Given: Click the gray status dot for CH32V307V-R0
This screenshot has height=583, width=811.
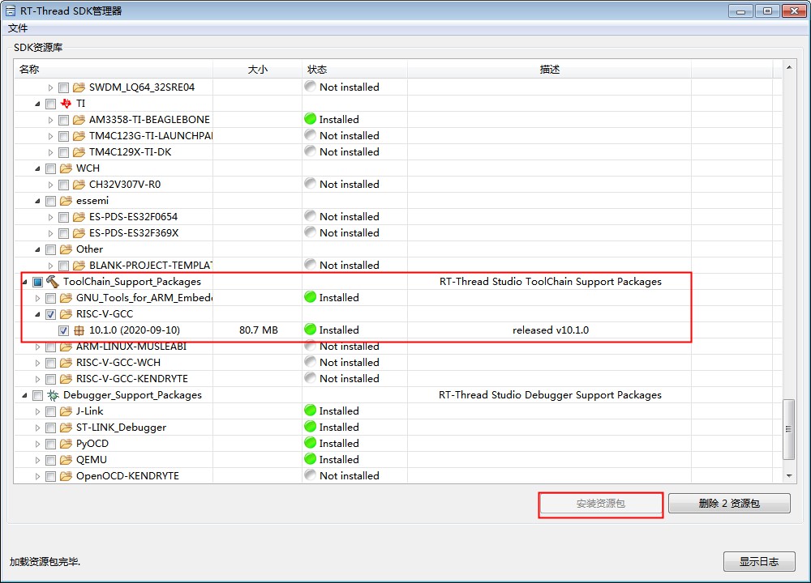Looking at the screenshot, I should [311, 183].
